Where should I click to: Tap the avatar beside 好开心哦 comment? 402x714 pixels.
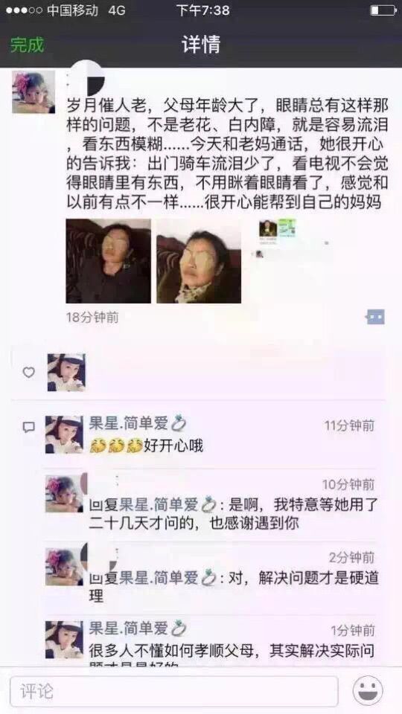coord(64,434)
